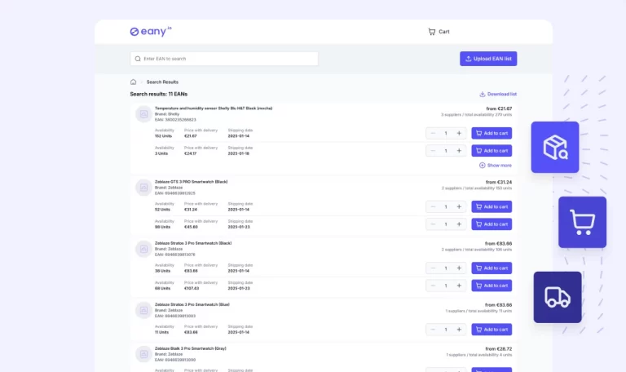Add Stratos 3 Pro Blue offer to cart

492,330
